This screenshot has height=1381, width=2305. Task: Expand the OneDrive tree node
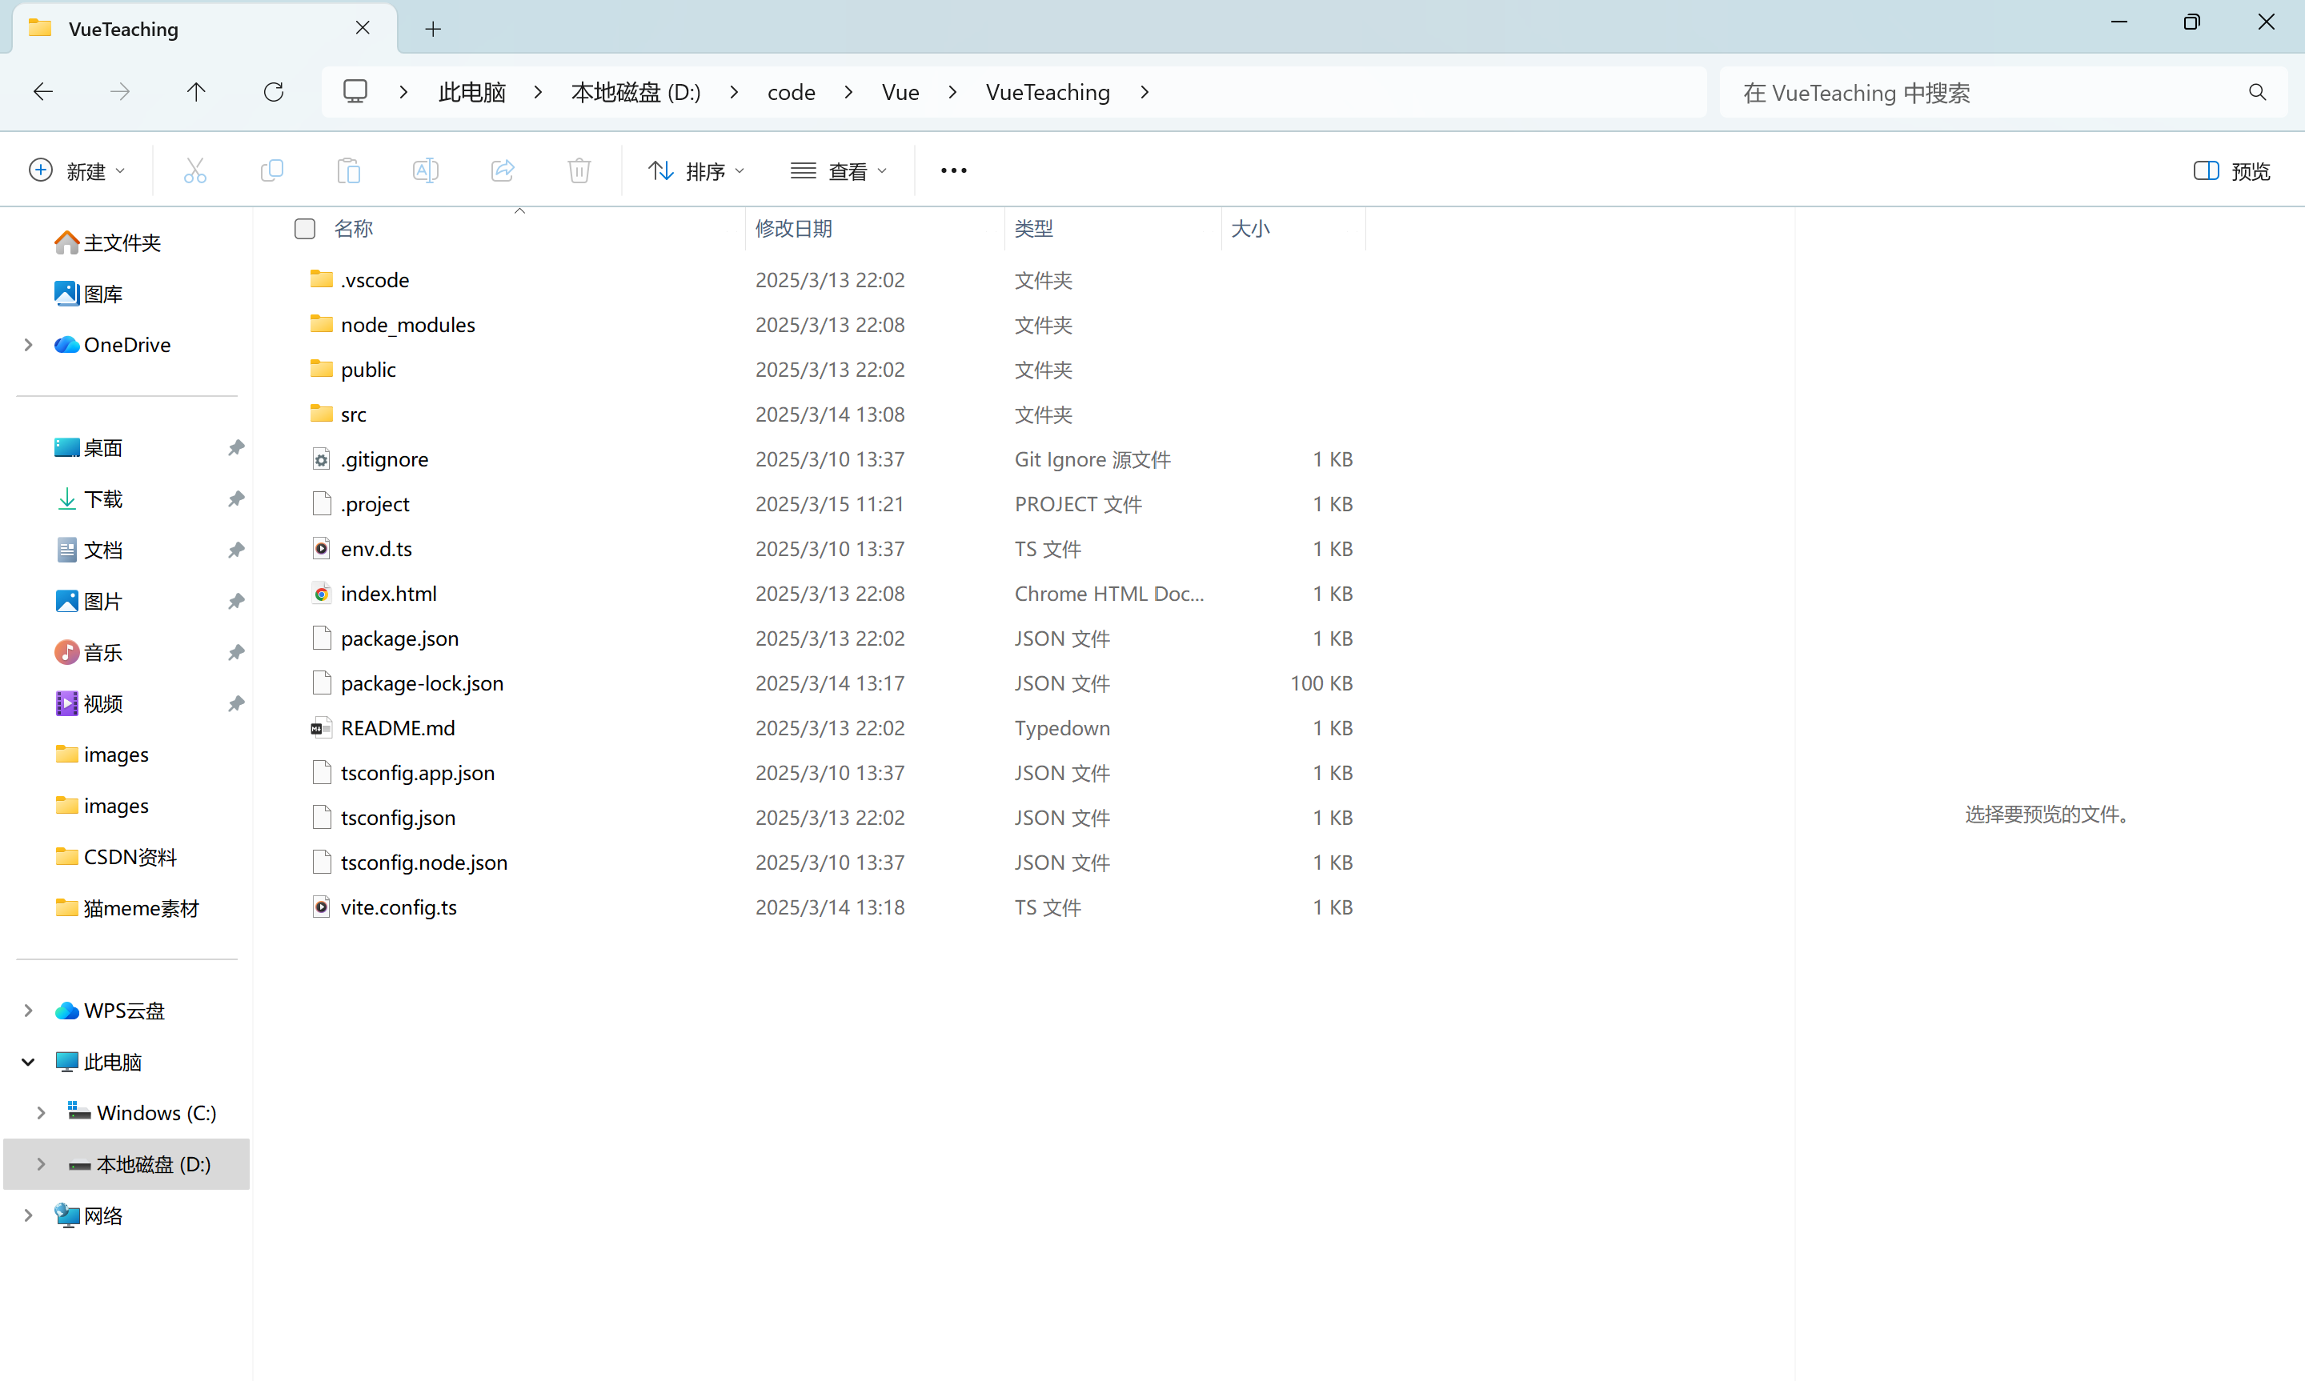click(29, 346)
